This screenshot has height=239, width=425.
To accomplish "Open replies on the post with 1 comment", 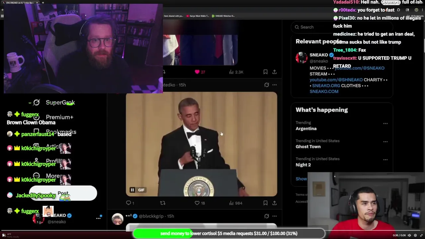I will [x=130, y=203].
